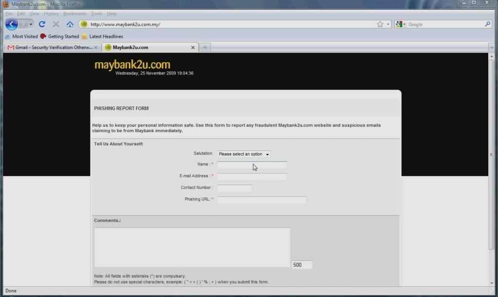
Task: Click the page scrollbar up arrow
Action: pyautogui.click(x=491, y=56)
